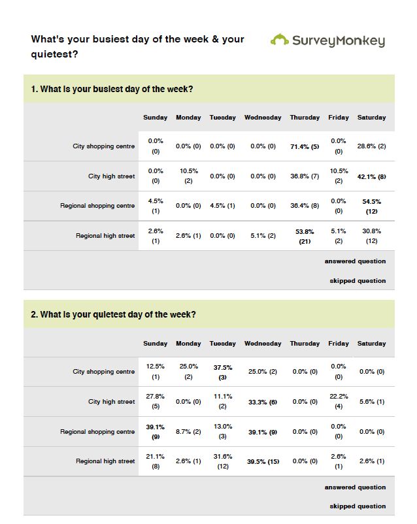Viewport: 417px width, 524px height.
Task: Select the question 2 quietest day heading
Action: pos(113,314)
